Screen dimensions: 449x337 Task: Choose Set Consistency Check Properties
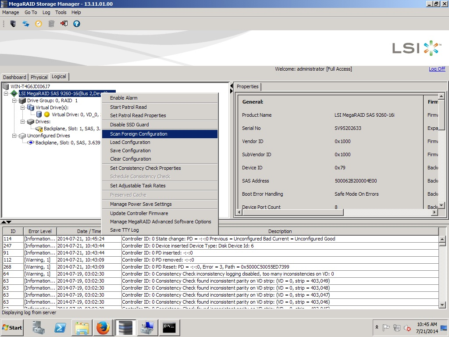[160, 168]
